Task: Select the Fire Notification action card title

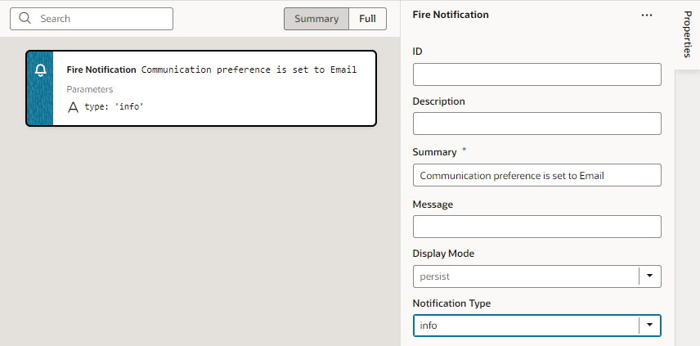Action: pyautogui.click(x=101, y=70)
